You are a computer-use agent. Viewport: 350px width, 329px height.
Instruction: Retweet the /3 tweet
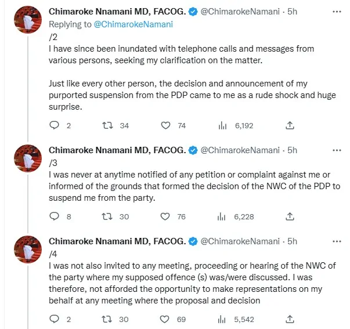click(x=107, y=216)
